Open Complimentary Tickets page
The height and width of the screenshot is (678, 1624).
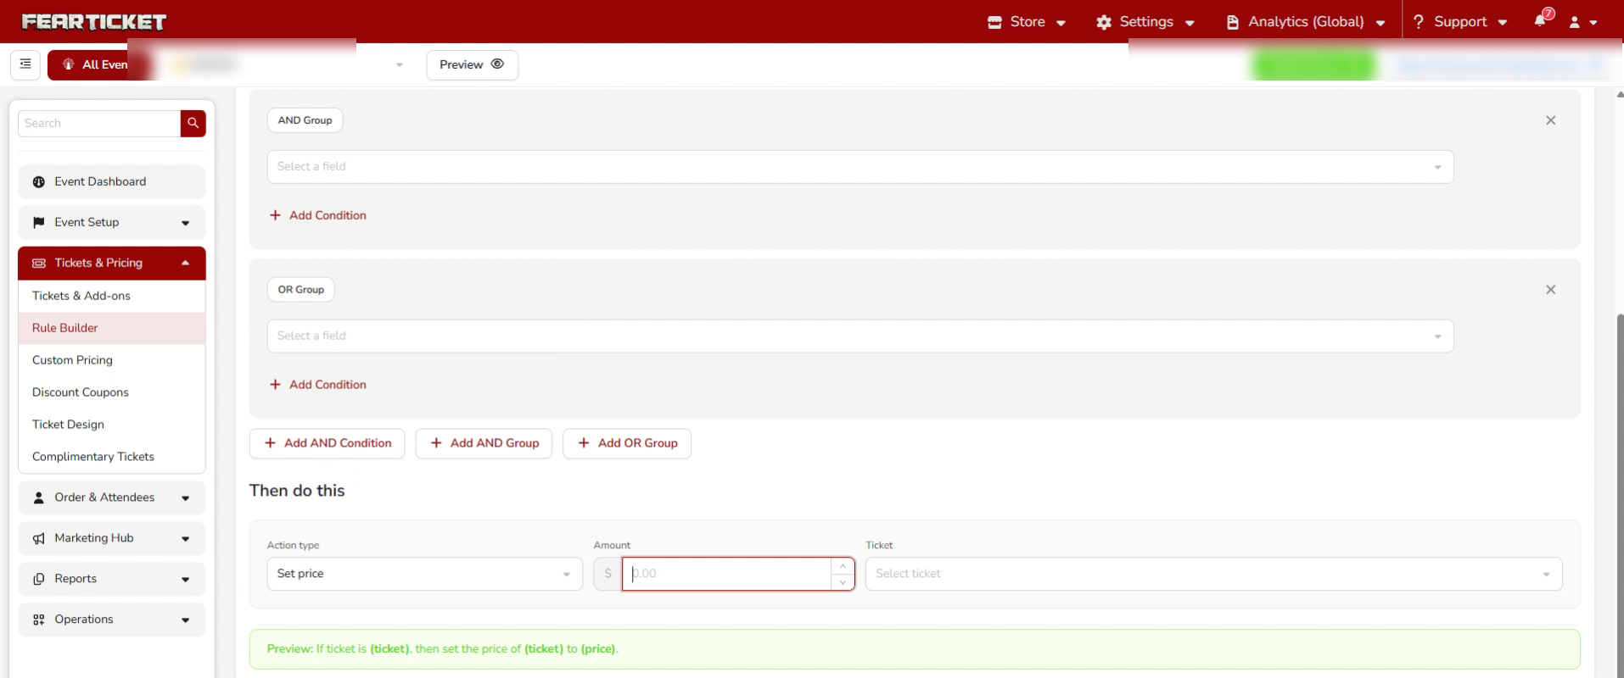pyautogui.click(x=112, y=457)
